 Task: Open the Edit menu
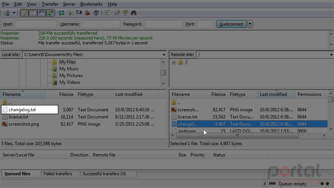[18, 4]
